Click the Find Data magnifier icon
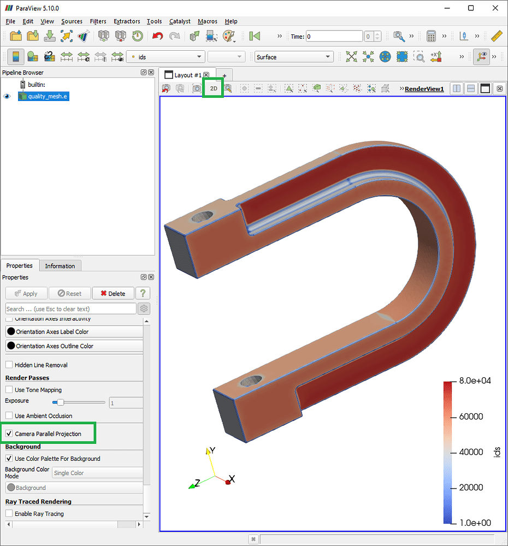Image resolution: width=508 pixels, height=546 pixels. point(399,36)
